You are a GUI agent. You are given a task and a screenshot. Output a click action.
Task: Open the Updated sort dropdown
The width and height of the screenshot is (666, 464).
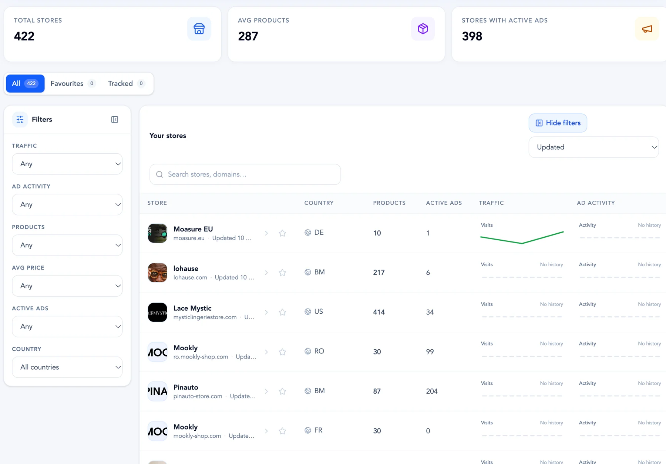click(593, 147)
